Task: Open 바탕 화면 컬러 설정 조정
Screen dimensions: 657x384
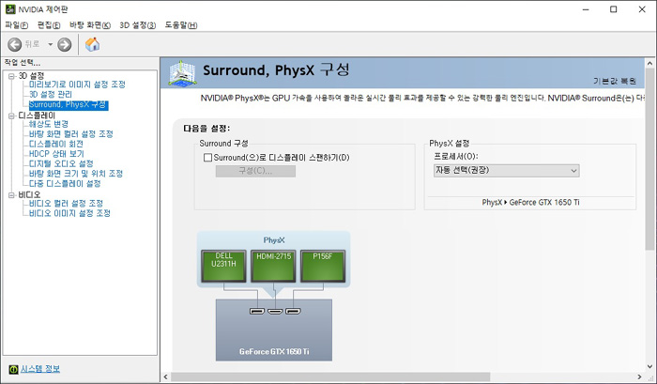Action: click(70, 134)
